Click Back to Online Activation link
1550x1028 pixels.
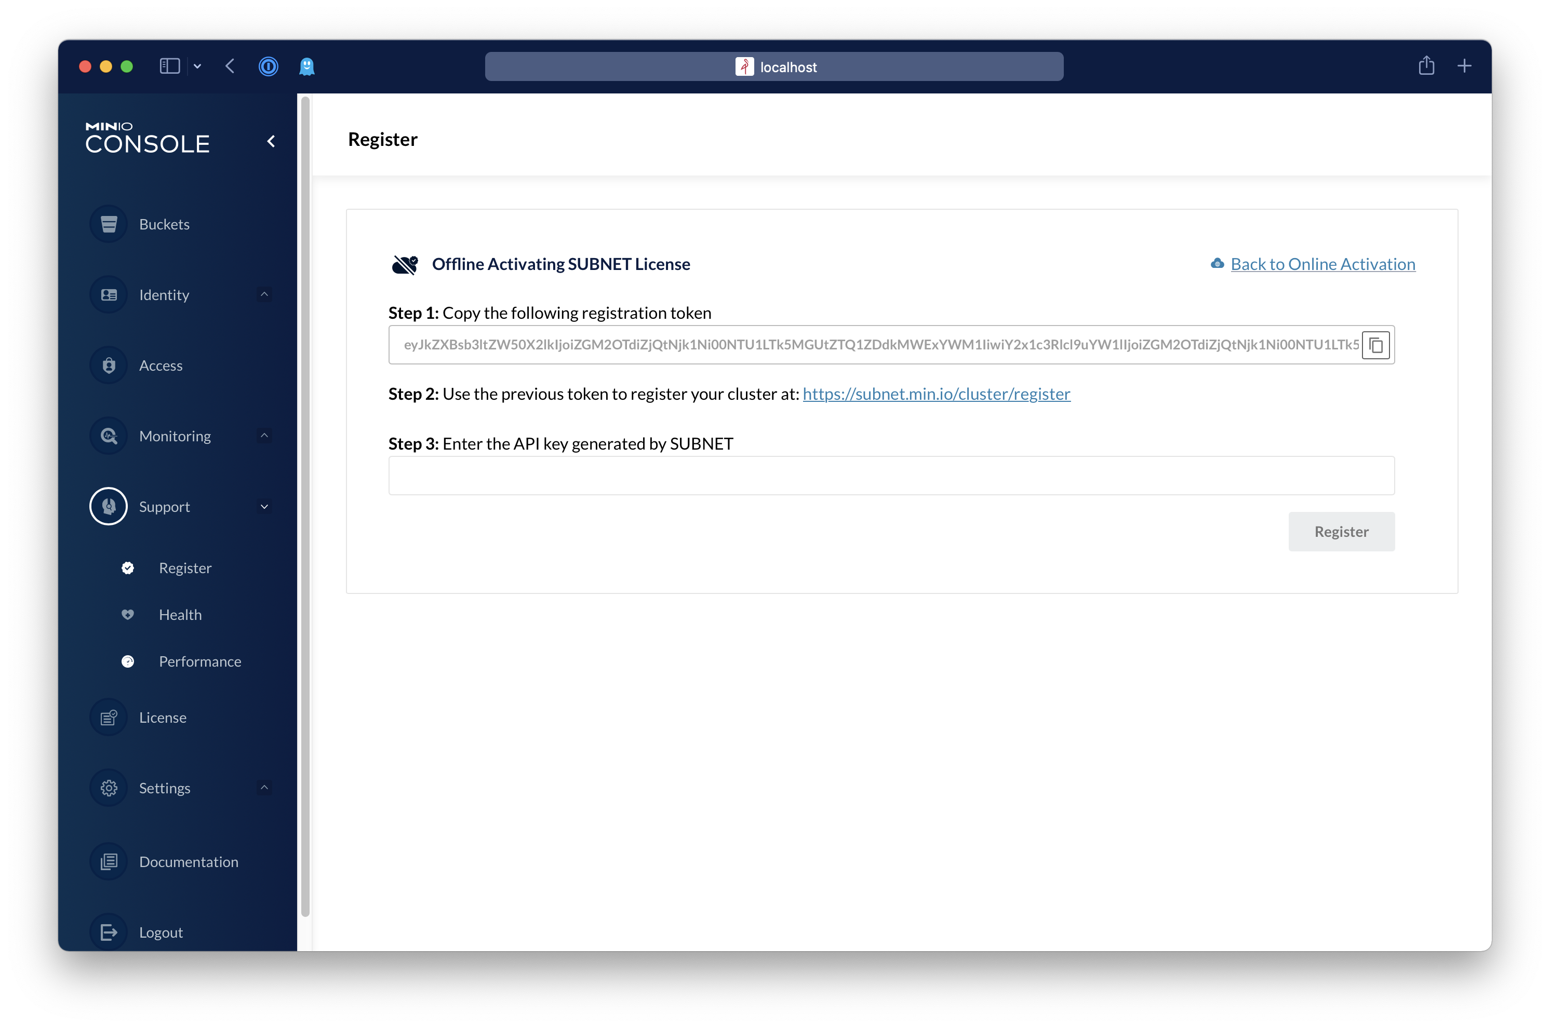[1323, 264]
